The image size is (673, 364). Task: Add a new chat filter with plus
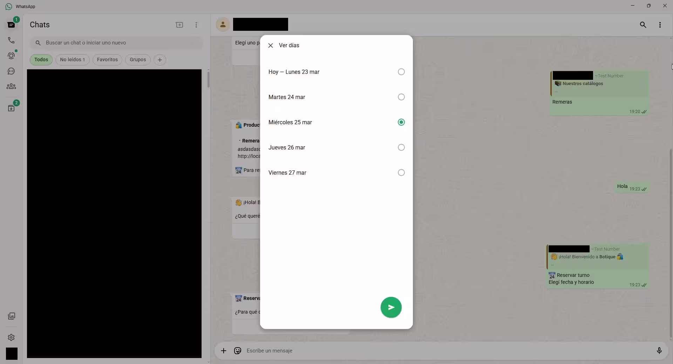tap(159, 59)
